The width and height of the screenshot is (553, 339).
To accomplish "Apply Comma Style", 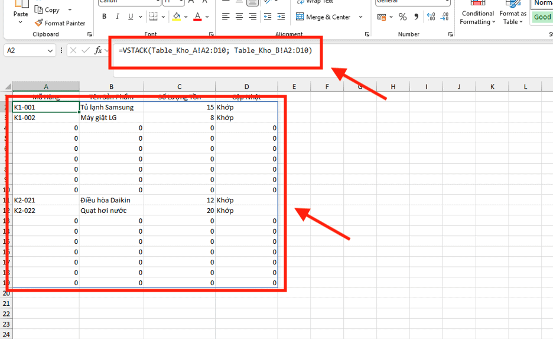I will [416, 17].
